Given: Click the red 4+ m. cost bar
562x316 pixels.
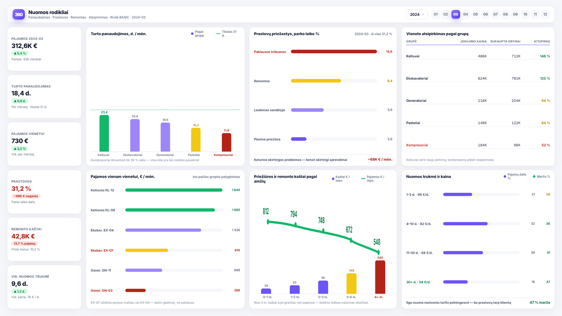Looking at the screenshot, I should pos(380,277).
